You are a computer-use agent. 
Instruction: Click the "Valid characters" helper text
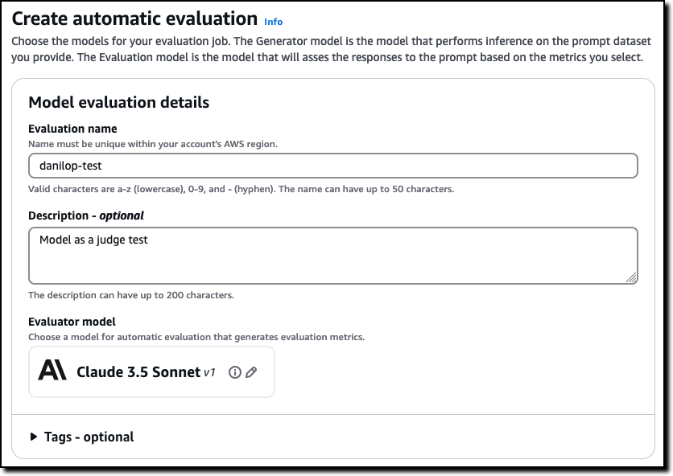(x=241, y=189)
